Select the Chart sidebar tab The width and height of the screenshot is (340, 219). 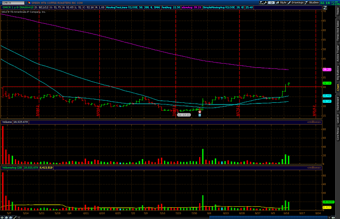click(338, 87)
